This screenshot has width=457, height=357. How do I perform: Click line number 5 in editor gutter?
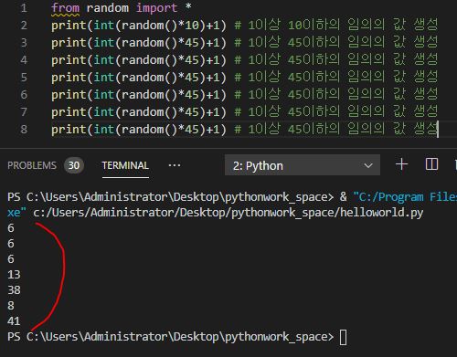(24, 78)
